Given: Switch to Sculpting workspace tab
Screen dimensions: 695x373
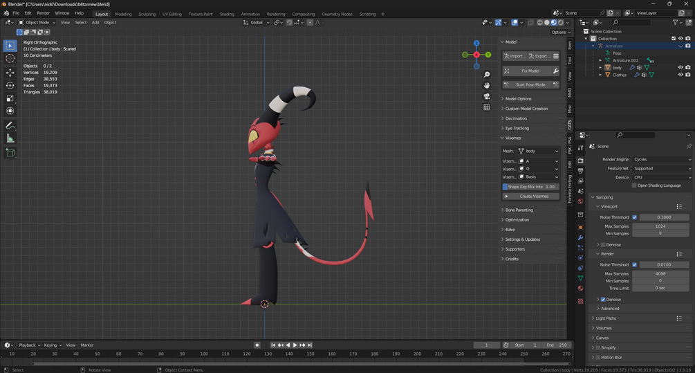Looking at the screenshot, I should pos(147,15).
